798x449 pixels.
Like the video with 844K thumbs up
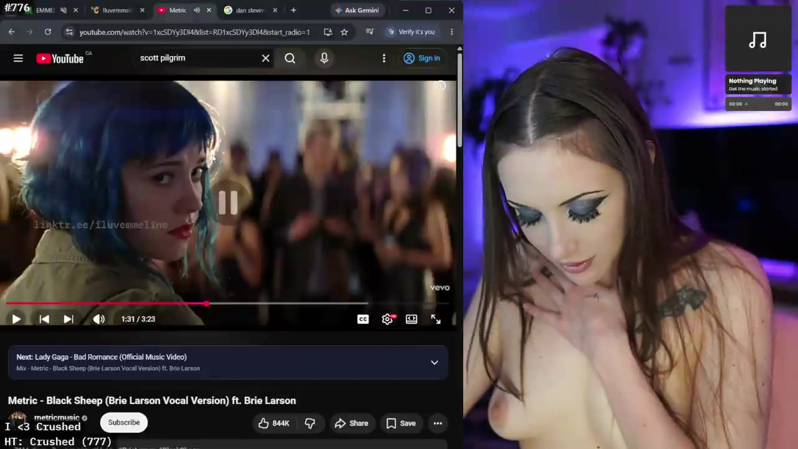point(273,423)
